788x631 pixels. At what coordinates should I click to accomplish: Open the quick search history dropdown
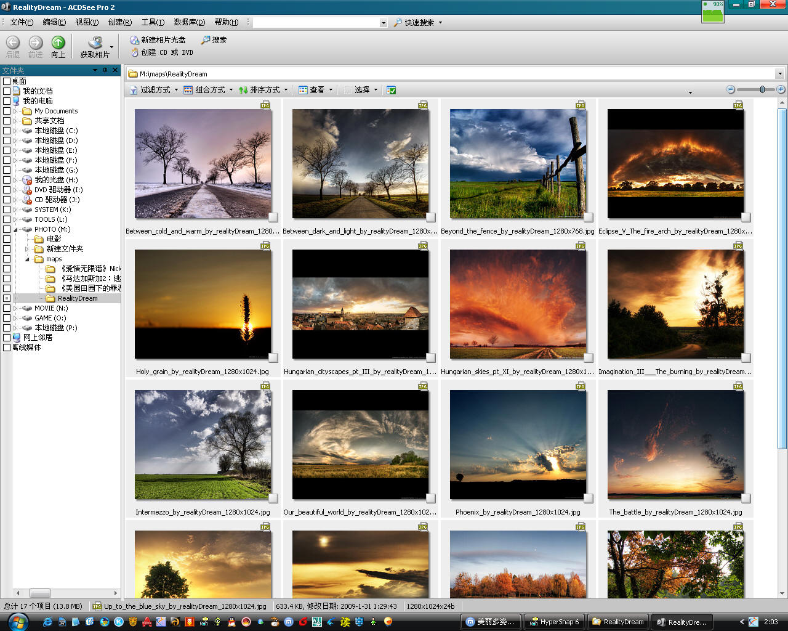tap(384, 23)
